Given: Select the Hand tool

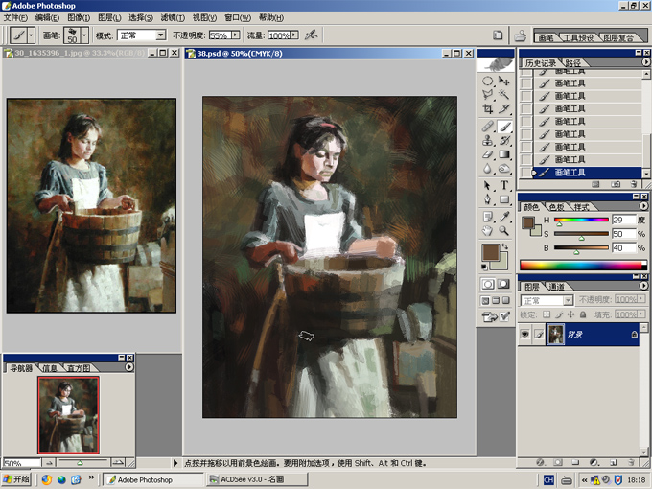Looking at the screenshot, I should click(x=488, y=230).
